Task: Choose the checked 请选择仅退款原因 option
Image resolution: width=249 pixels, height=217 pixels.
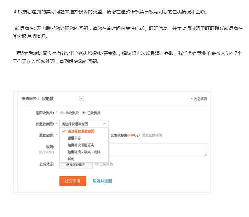Action: 81,131
